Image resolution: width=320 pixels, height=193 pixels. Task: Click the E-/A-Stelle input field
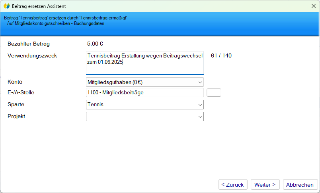click(x=144, y=93)
